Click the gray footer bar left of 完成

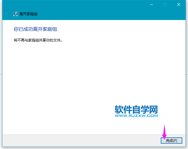81,140
